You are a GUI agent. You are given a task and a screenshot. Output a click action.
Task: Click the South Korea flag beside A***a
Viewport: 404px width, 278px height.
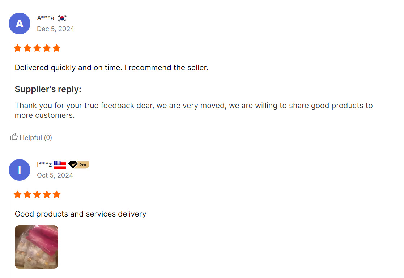point(62,18)
